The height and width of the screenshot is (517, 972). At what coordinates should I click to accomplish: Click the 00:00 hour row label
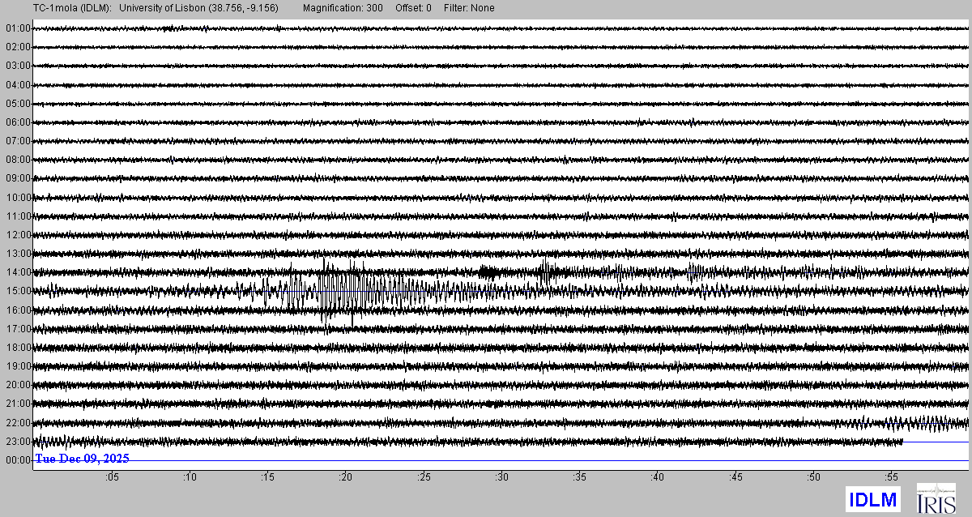click(x=17, y=459)
